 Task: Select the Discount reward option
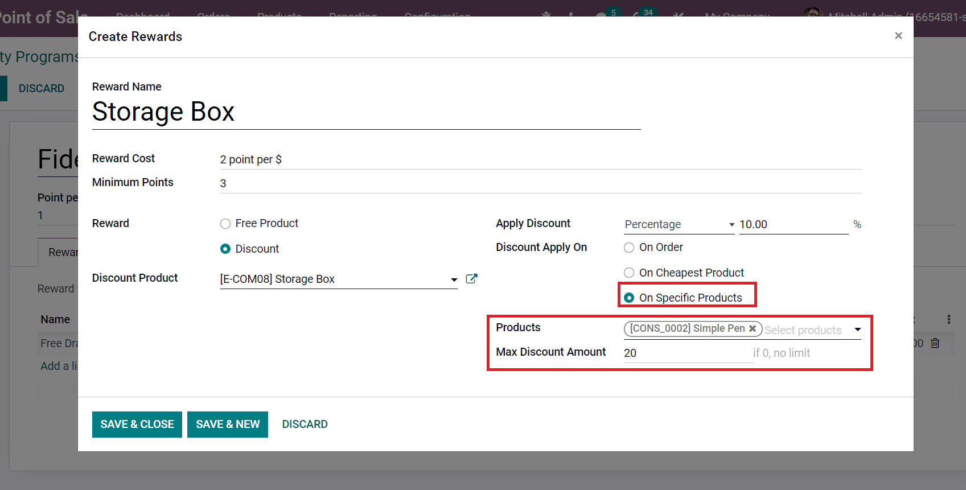225,249
